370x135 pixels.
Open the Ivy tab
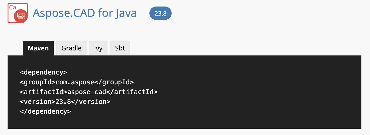pos(98,48)
